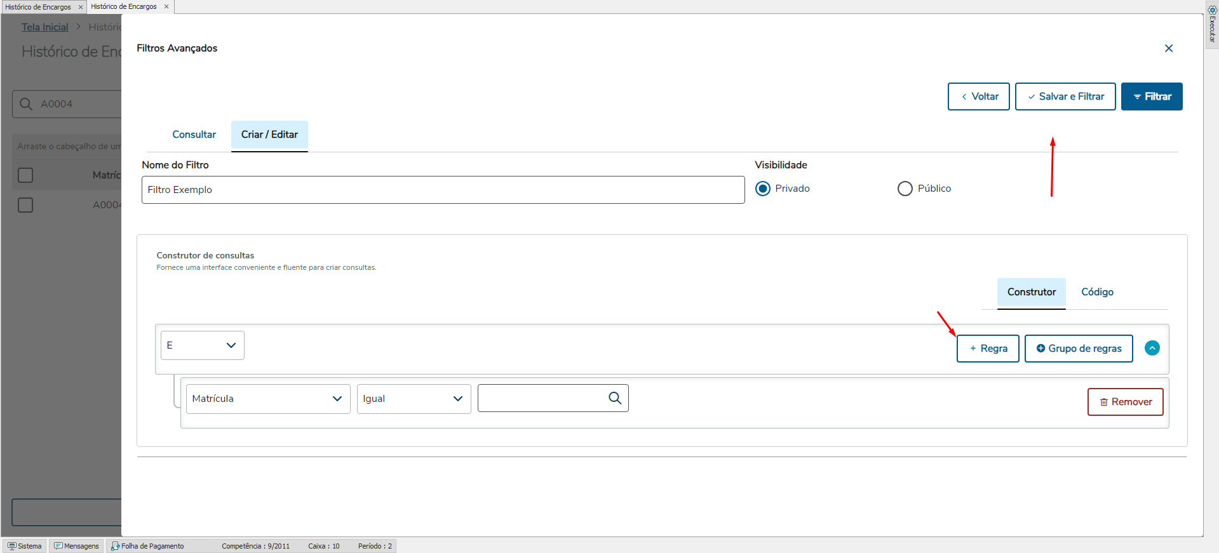Close the second Histórico de Encargos tab

pos(166,6)
